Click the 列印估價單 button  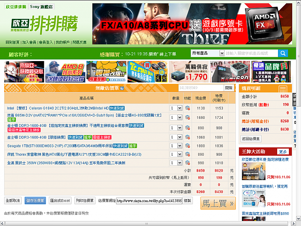coord(84,200)
